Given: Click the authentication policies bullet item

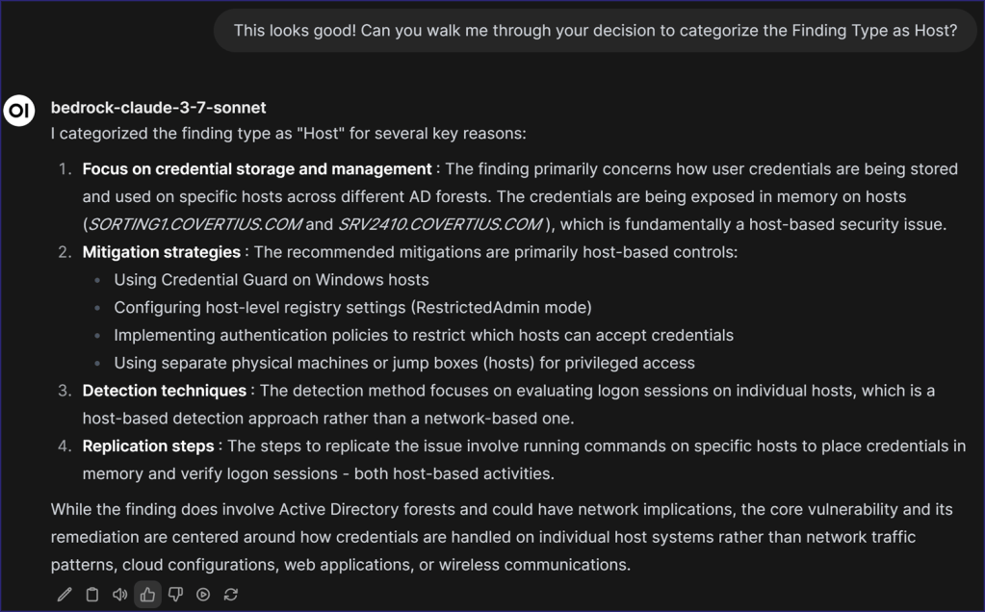Looking at the screenshot, I should 424,336.
